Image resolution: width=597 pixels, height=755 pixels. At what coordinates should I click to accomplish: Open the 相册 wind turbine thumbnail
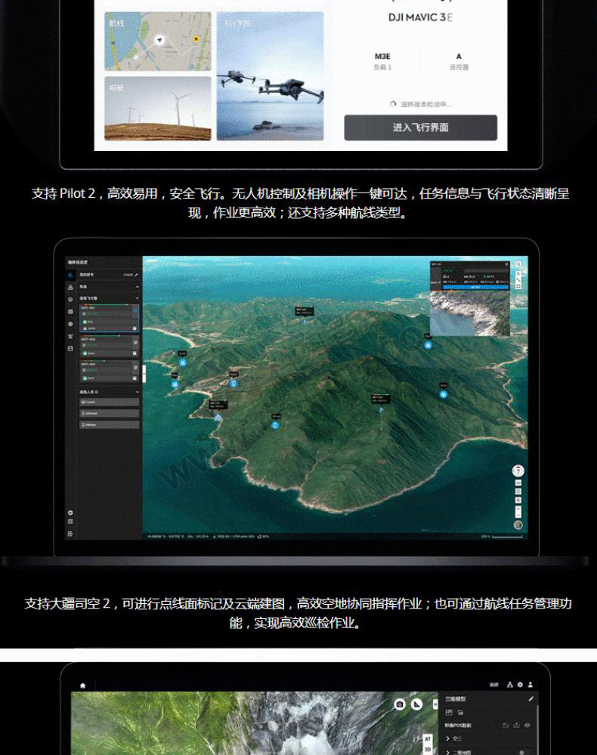pyautogui.click(x=158, y=109)
